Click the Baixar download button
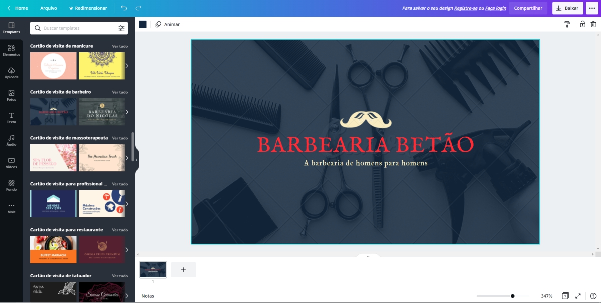The width and height of the screenshot is (601, 303). (567, 8)
